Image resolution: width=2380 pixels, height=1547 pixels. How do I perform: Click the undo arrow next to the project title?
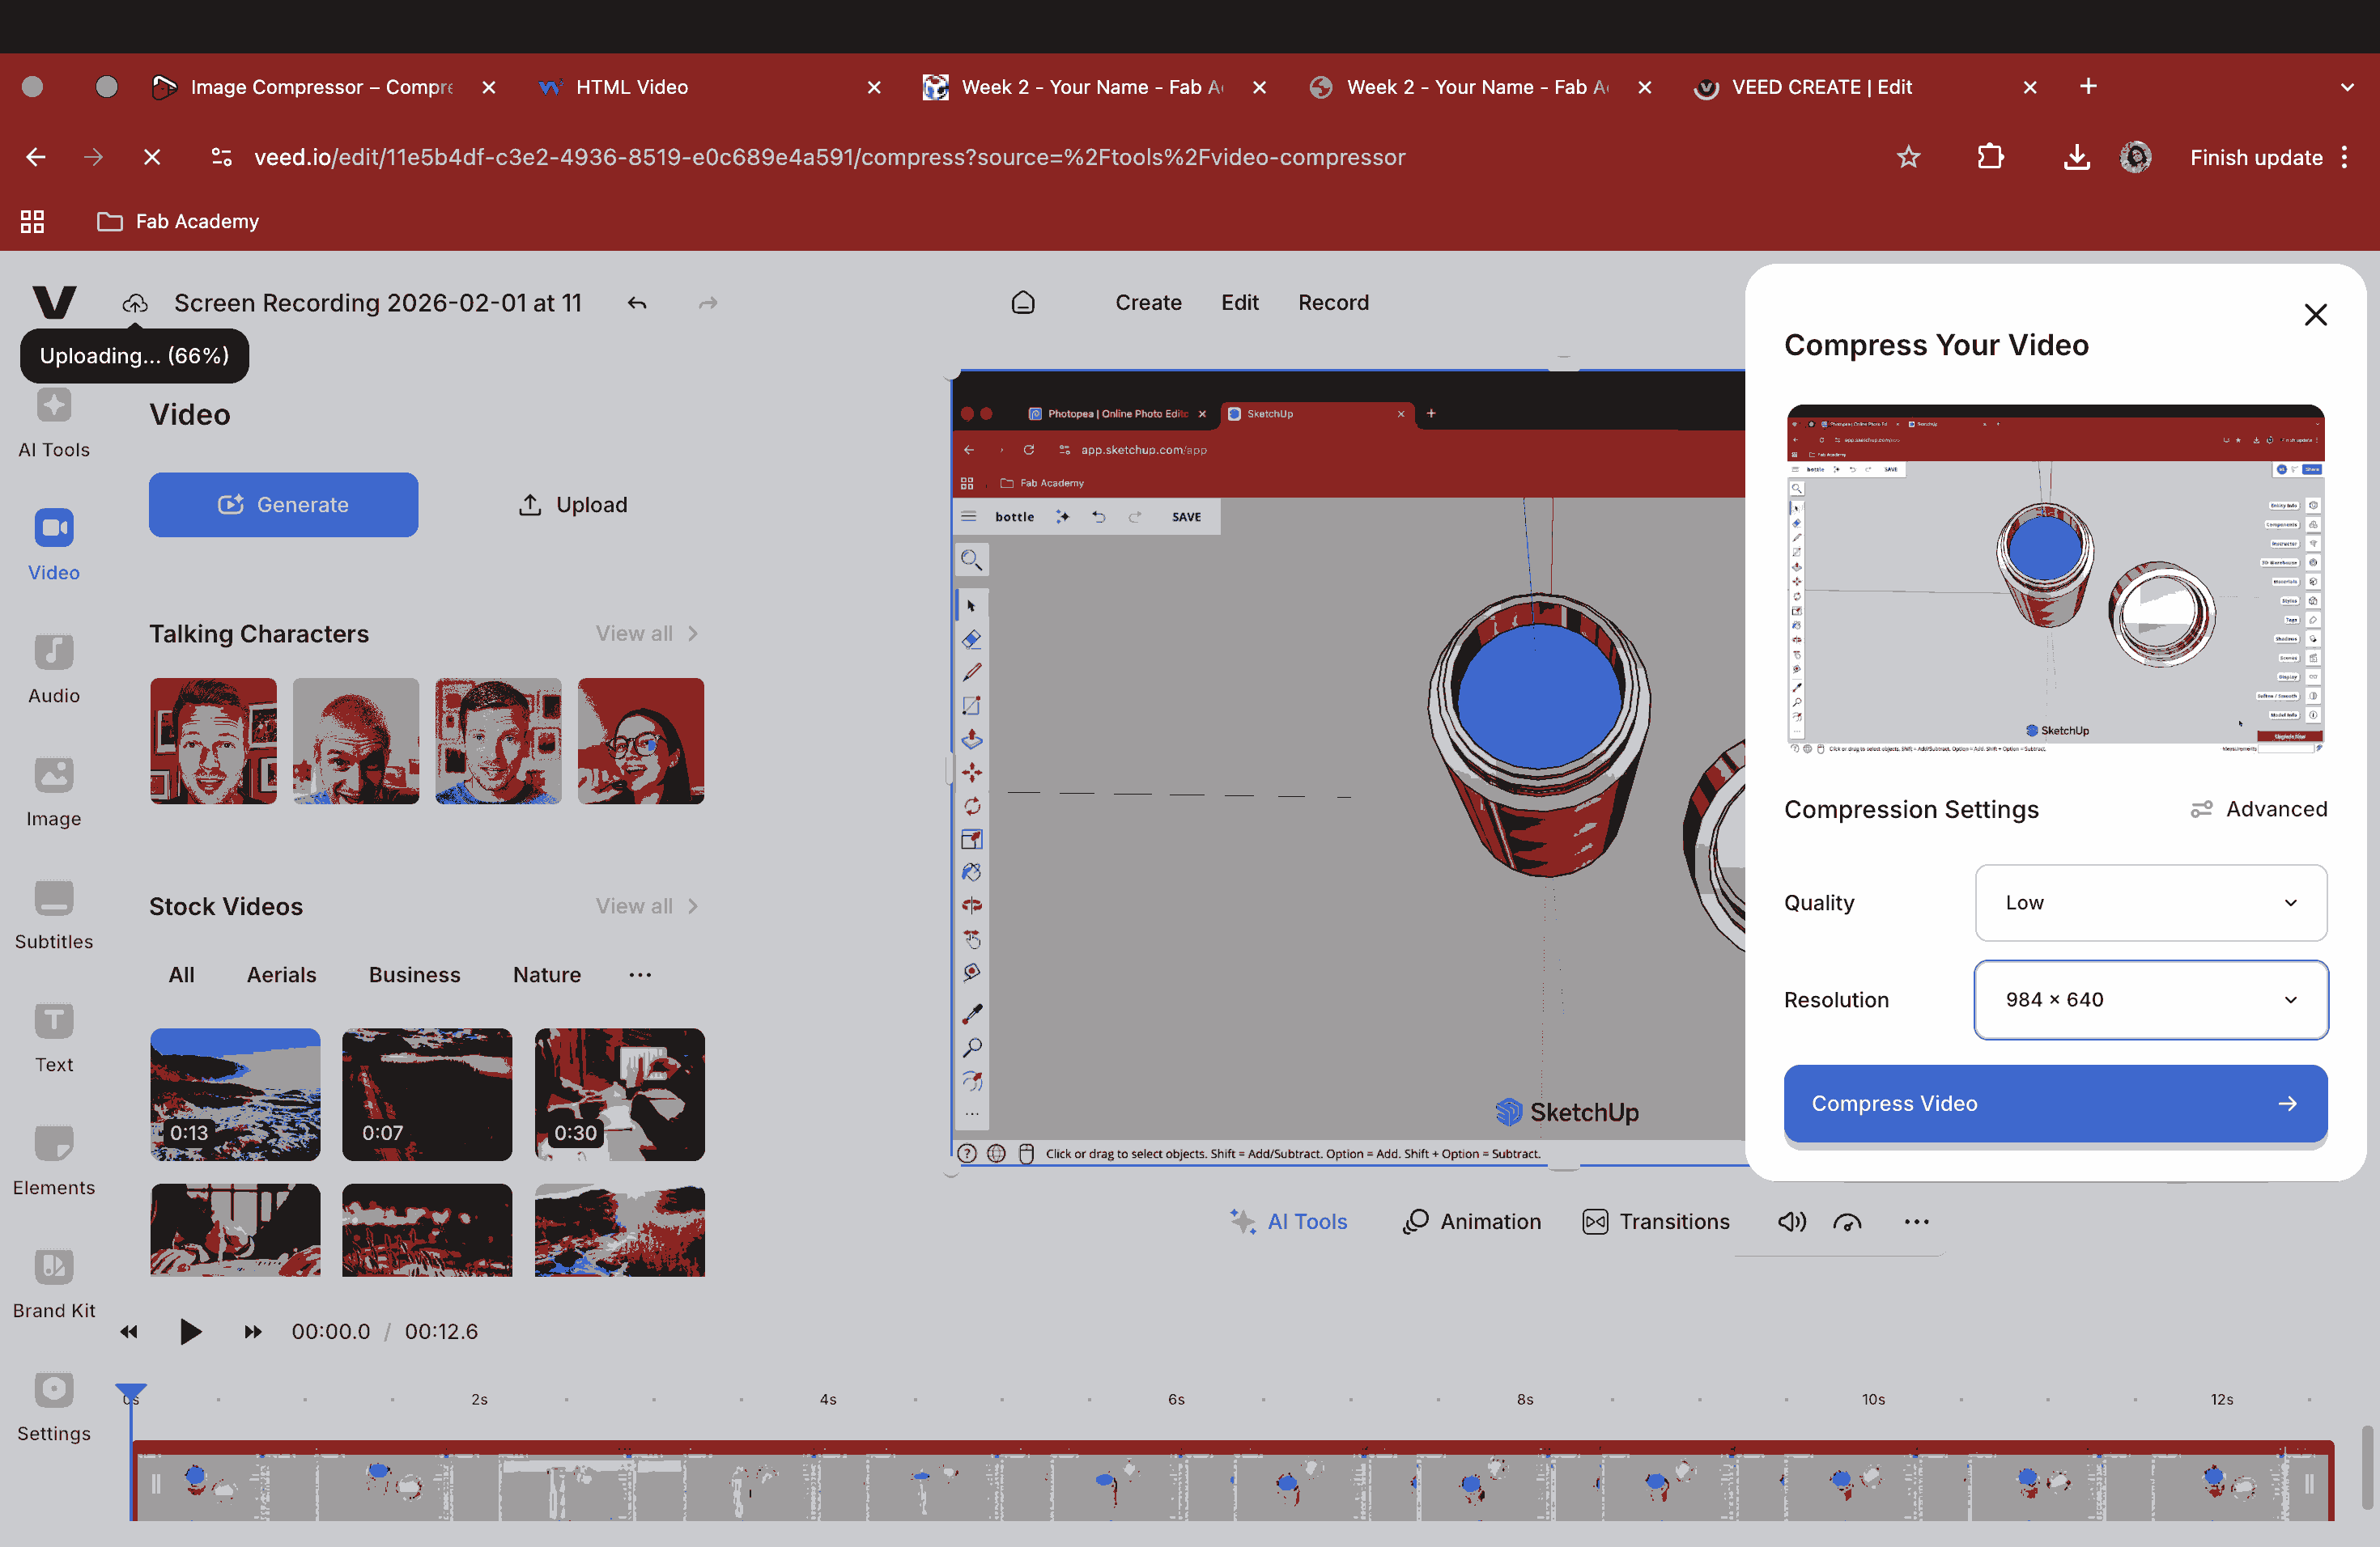637,303
